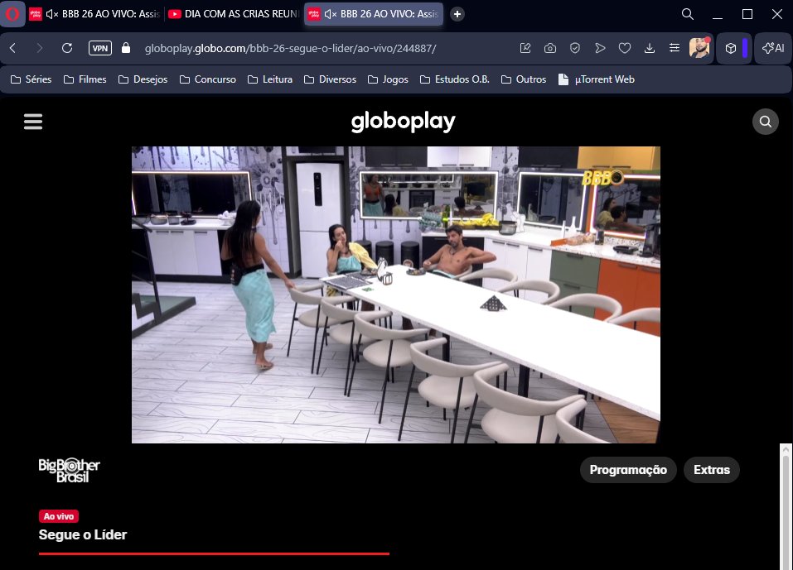Screen dimensions: 793x570
Task: Open the Programação button
Action: tap(628, 470)
